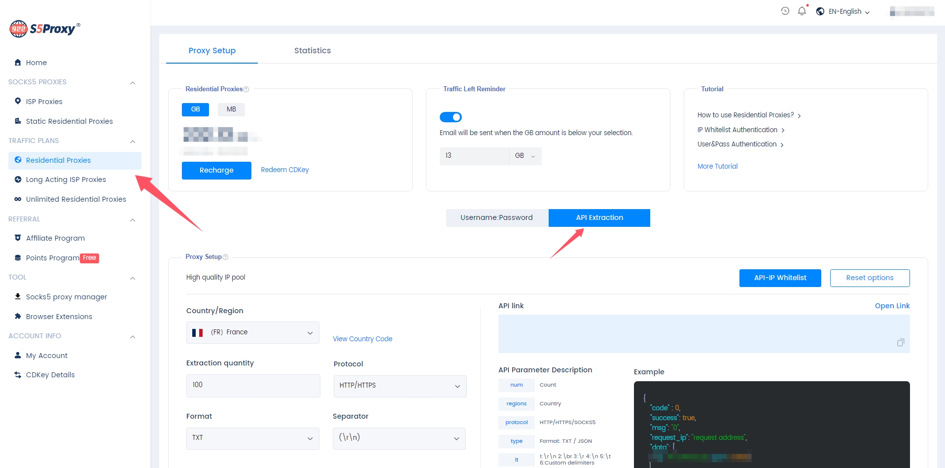Open Long Acting ISP Proxies menu item
This screenshot has height=468, width=945.
click(x=66, y=180)
